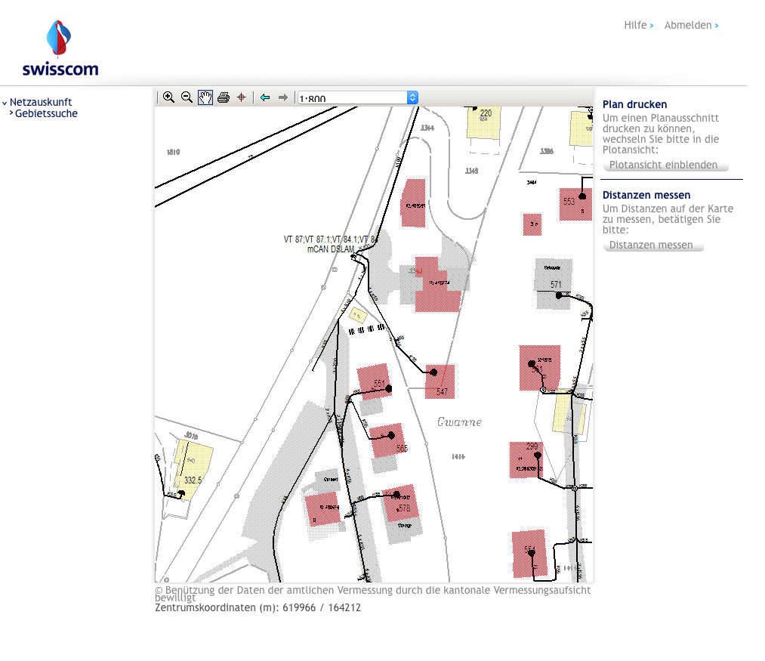
Task: Open the Hilfe link
Action: coord(635,25)
